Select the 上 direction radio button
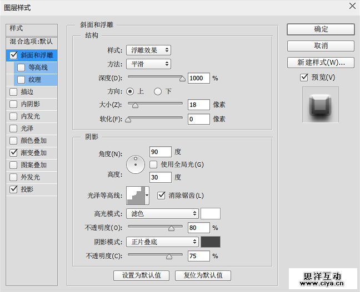Image resolution: width=360 pixels, height=292 pixels. pyautogui.click(x=130, y=91)
